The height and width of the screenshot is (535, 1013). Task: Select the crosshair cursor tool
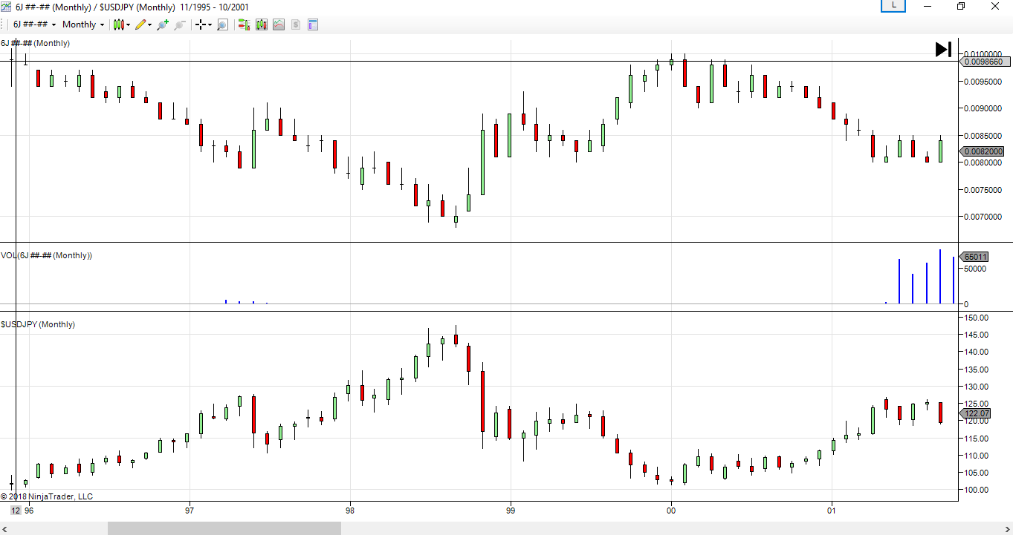click(x=201, y=24)
